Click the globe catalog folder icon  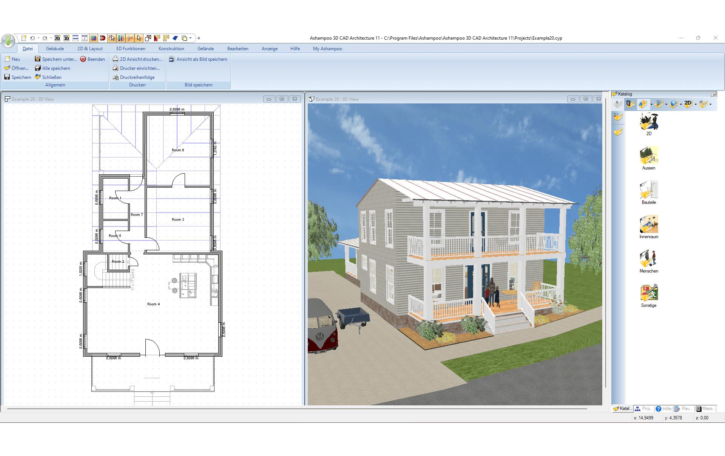(673, 104)
